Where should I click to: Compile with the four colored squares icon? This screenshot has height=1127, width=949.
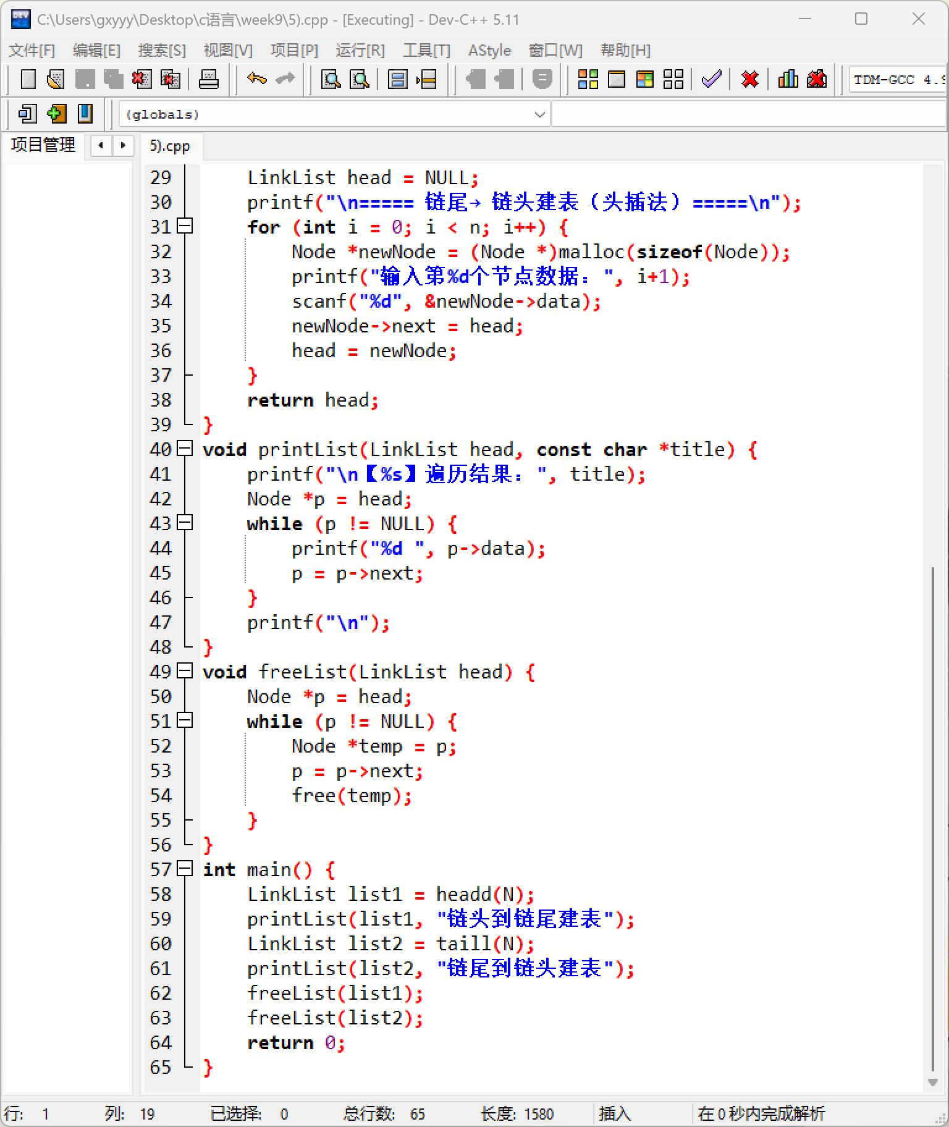pos(588,79)
